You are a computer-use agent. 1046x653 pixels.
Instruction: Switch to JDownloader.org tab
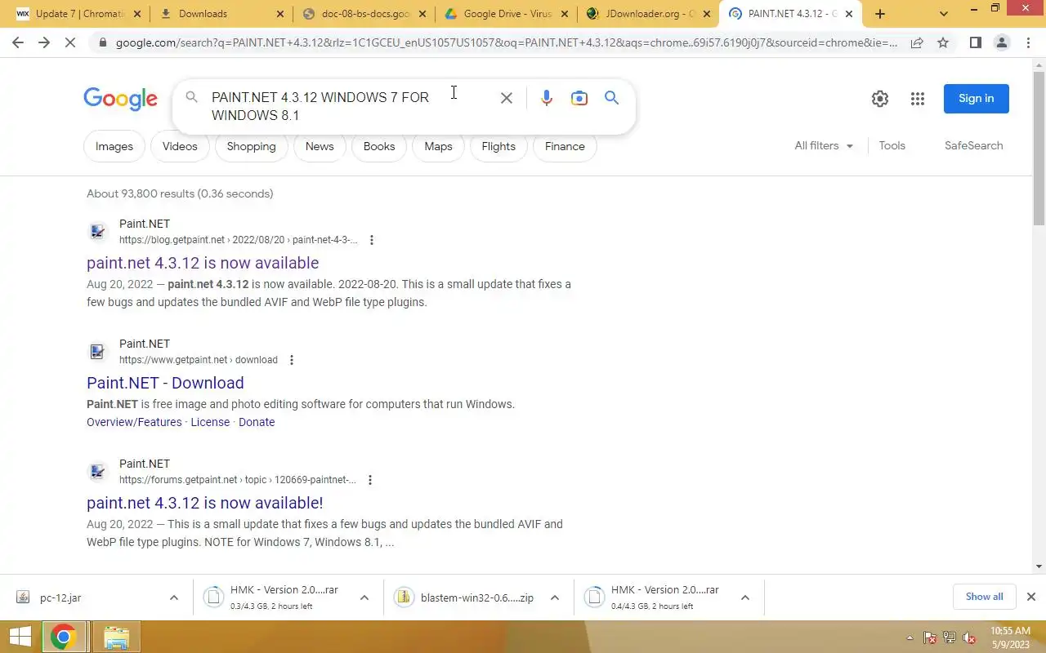point(650,14)
